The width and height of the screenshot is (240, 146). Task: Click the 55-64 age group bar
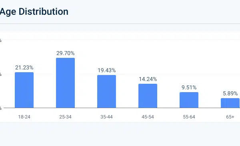[189, 100]
